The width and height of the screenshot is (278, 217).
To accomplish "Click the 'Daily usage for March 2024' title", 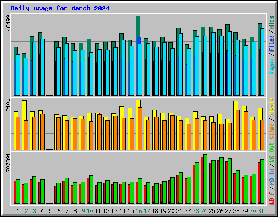I will coord(60,9).
